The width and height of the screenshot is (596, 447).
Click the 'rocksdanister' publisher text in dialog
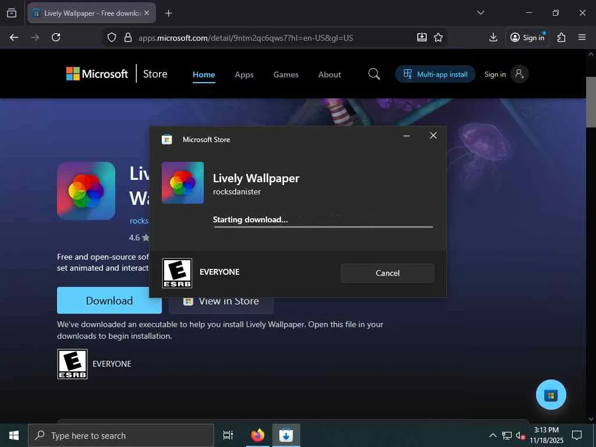click(x=237, y=191)
